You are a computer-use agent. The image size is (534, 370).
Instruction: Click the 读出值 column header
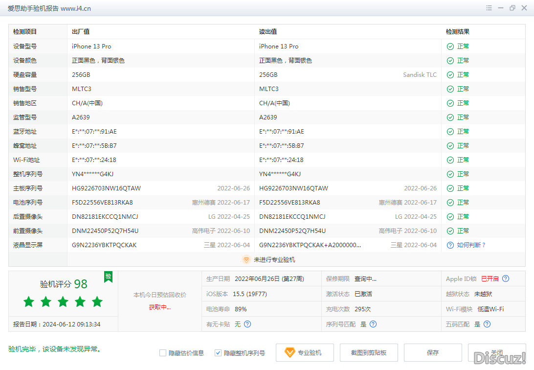coord(268,32)
